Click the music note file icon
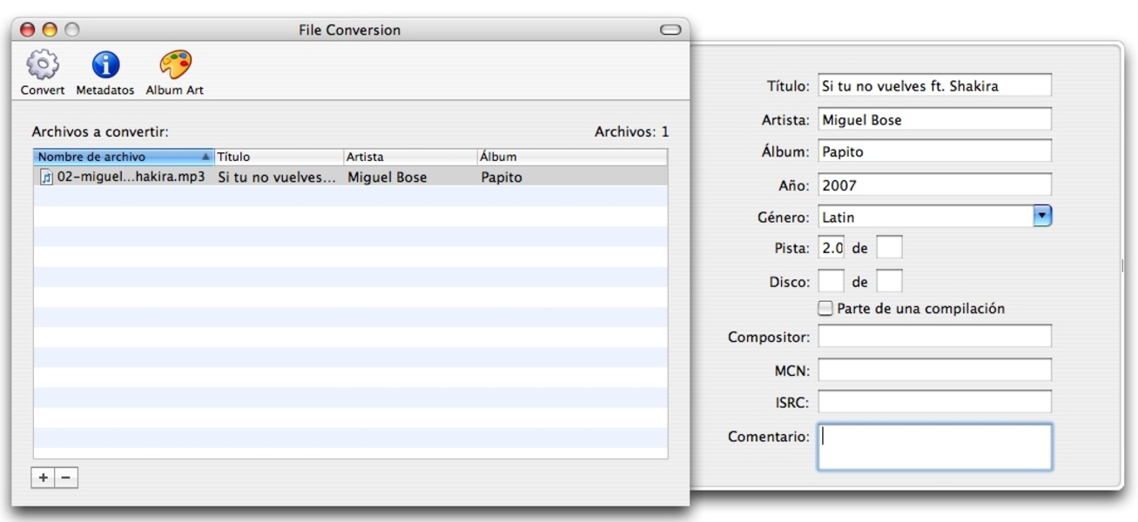The image size is (1138, 522). 46,177
